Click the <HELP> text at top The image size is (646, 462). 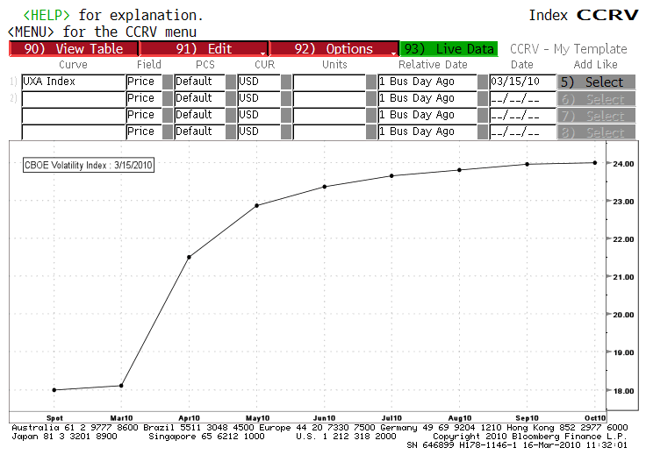pos(47,15)
